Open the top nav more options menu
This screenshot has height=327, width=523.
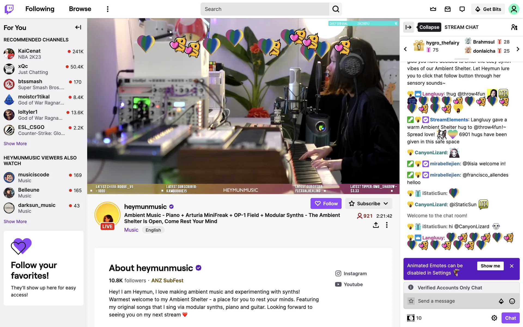pos(108,9)
